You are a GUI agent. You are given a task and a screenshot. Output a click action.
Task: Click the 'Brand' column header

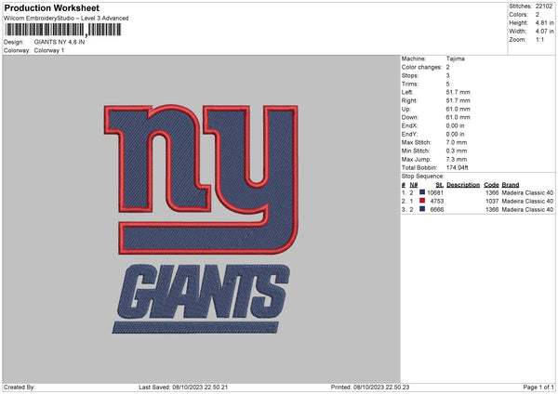[x=511, y=185]
